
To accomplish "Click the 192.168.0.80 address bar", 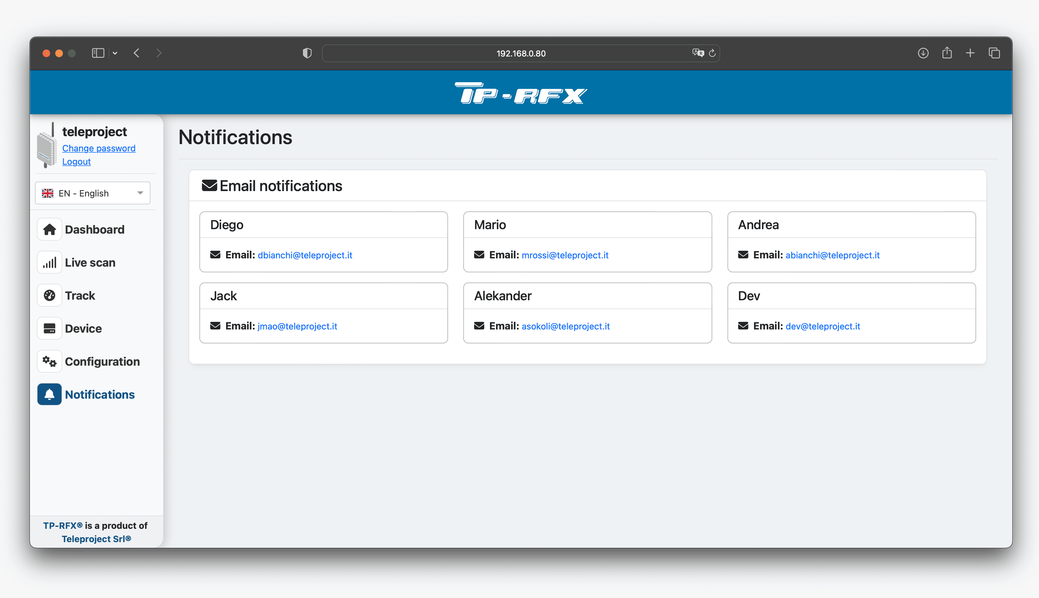I will click(520, 53).
